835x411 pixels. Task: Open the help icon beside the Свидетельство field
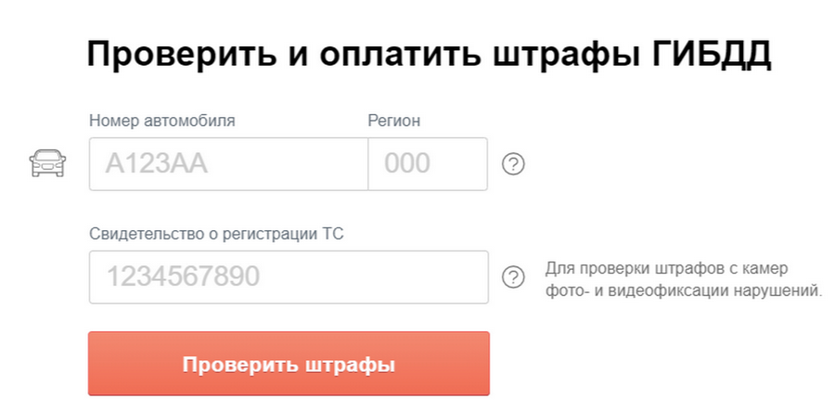point(513,277)
